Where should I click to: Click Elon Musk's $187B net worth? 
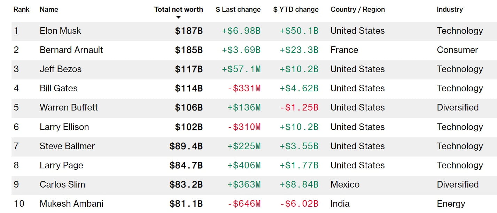click(x=189, y=31)
